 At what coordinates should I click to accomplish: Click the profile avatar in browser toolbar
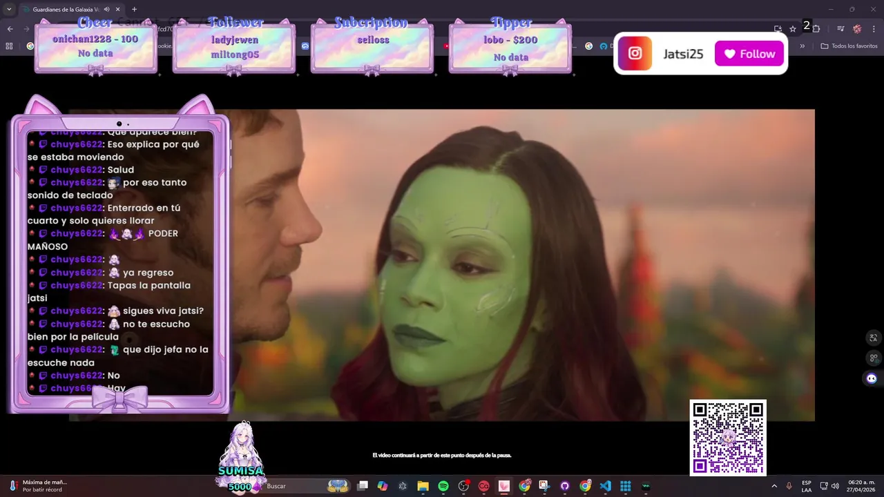pyautogui.click(x=857, y=28)
